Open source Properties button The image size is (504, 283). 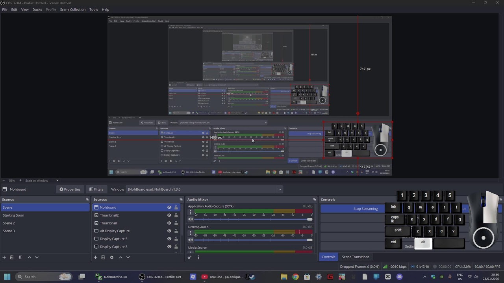[x=70, y=189]
